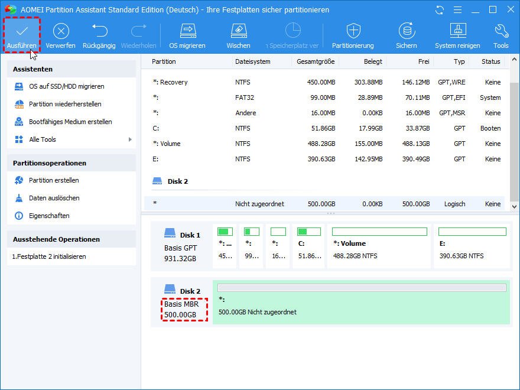Screen dimensions: 520x390
Task: Refresh using title bar reload icon
Action: [439, 10]
